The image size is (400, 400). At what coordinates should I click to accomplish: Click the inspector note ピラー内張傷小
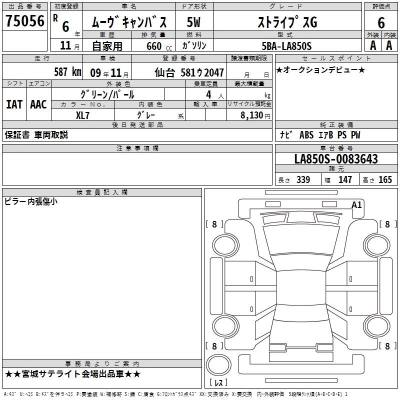(31, 201)
